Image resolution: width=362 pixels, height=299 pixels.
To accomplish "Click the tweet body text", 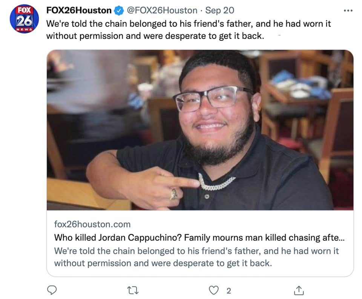I will coord(189,30).
